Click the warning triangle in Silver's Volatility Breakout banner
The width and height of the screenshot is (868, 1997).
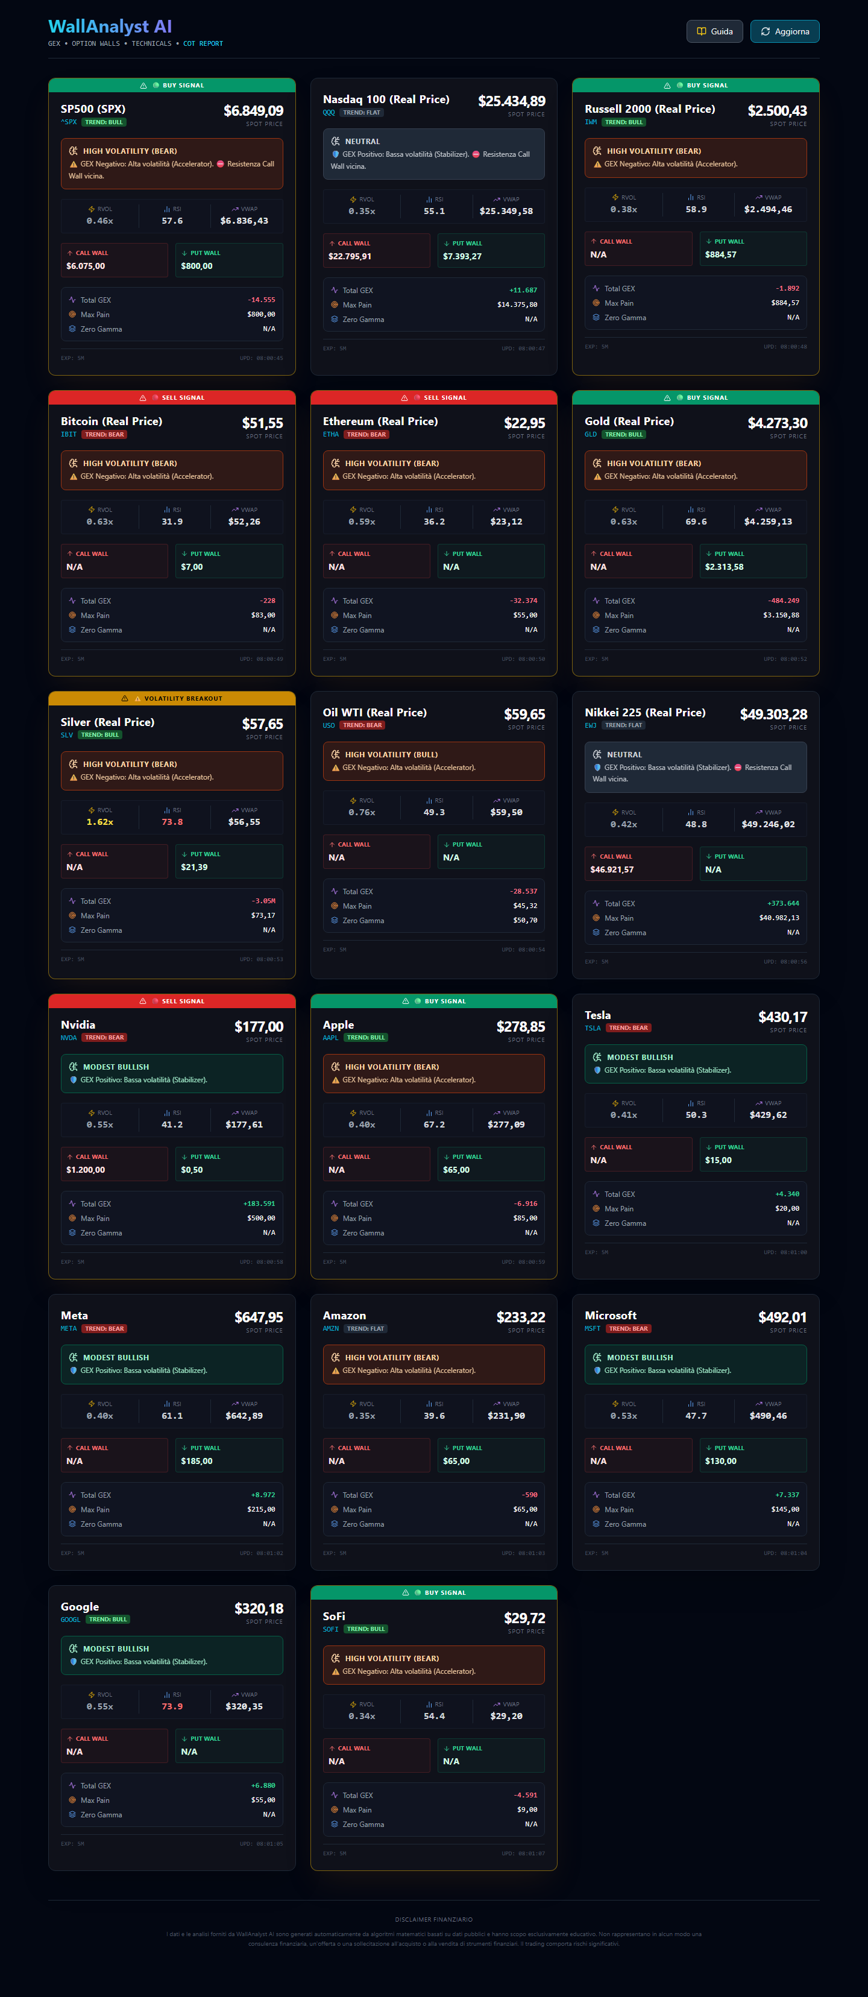[125, 698]
